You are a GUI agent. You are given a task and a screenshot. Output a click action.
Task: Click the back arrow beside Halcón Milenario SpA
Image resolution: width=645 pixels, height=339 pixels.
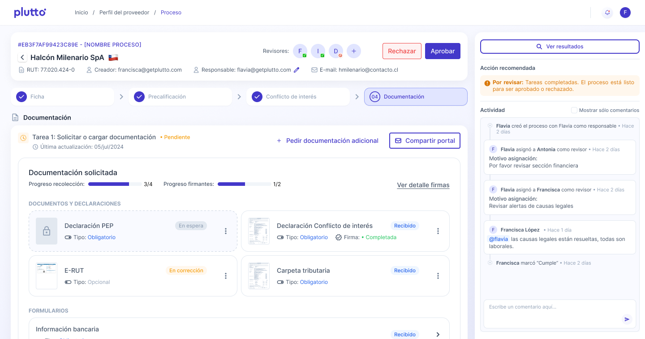[22, 57]
